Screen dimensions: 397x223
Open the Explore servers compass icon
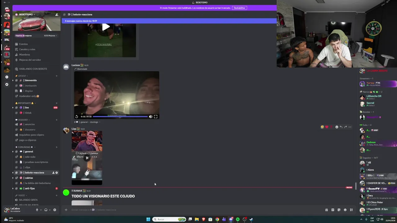coord(7,84)
